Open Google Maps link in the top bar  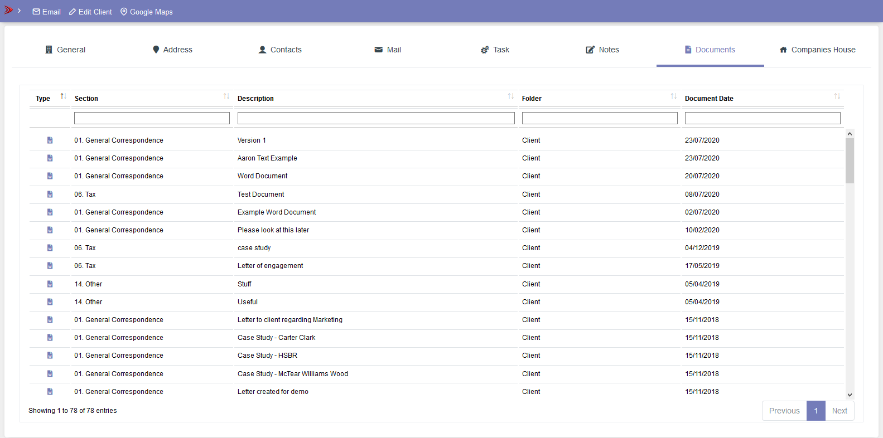coord(147,12)
